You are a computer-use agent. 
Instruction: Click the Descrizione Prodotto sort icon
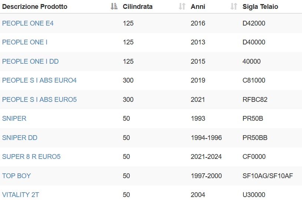[x=114, y=6]
